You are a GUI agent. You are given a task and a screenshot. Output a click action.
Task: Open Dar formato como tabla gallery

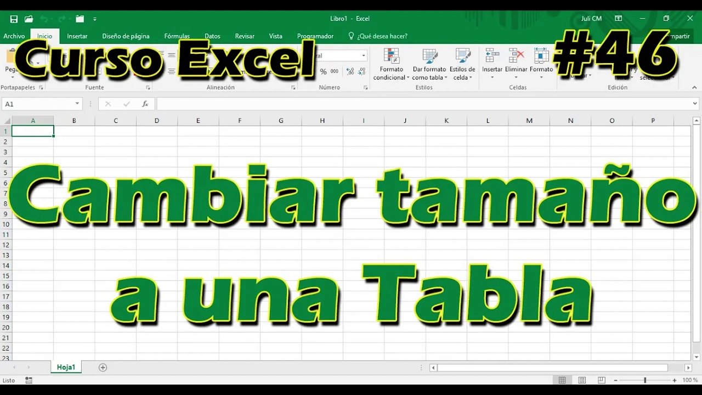point(429,65)
